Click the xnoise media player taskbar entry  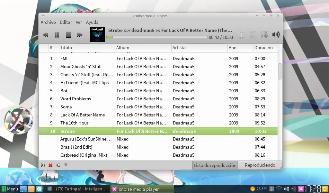[142, 189]
